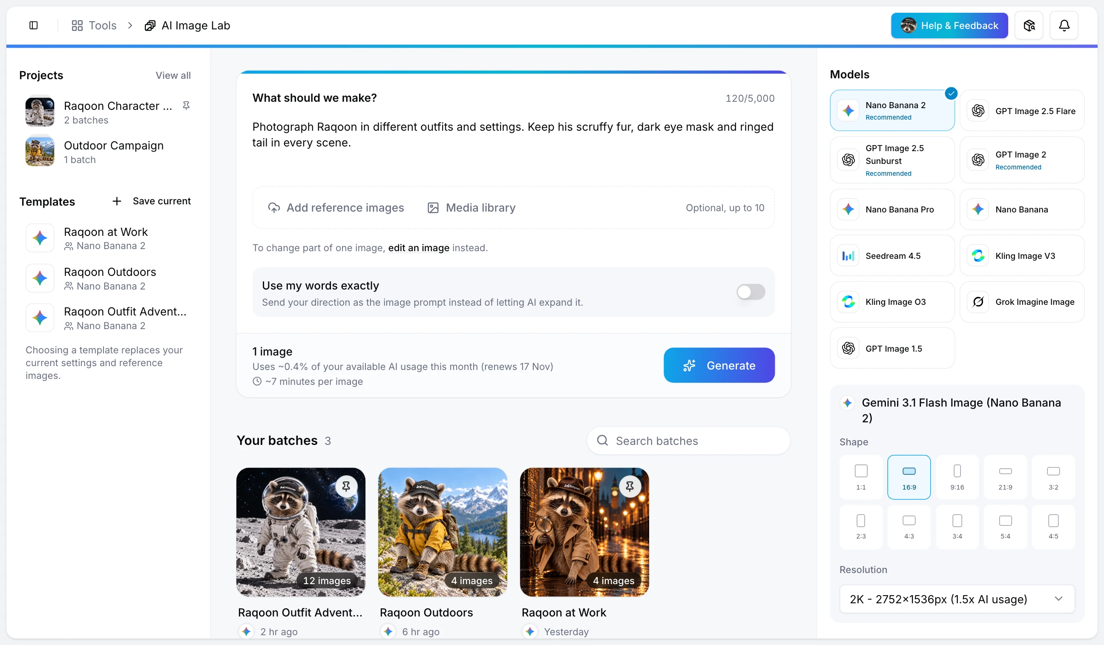Screen dimensions: 1104x645
Task: Click the breadcrumb chevron after Tools
Action: (x=130, y=26)
